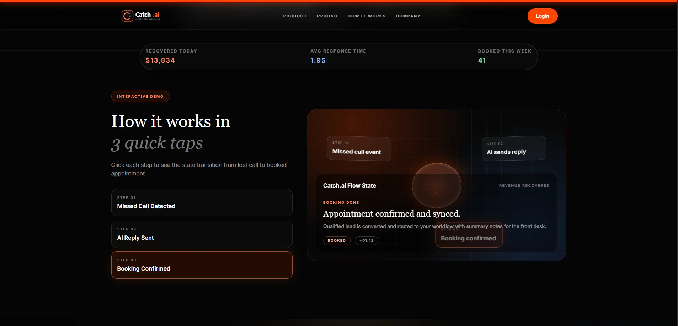Click the Appointment confirmed and synced heading
Screen dimensions: 678x326
392,213
